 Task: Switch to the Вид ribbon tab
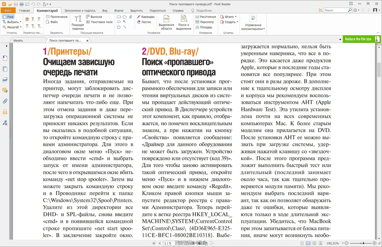tap(105, 11)
